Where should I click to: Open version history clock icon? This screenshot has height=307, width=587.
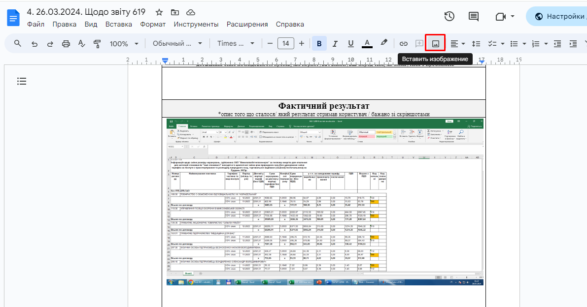449,16
